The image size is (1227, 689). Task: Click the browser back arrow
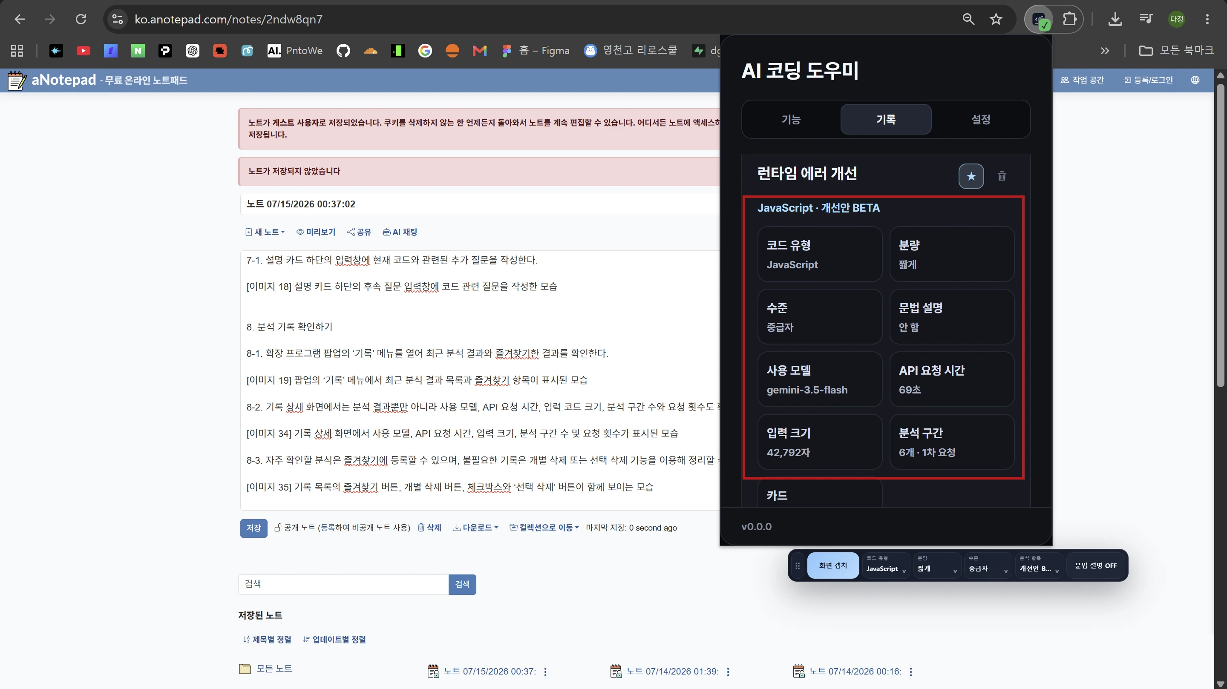20,20
